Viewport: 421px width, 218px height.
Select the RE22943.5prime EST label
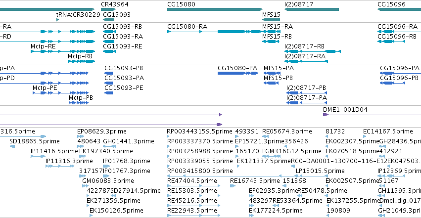point(192,211)
